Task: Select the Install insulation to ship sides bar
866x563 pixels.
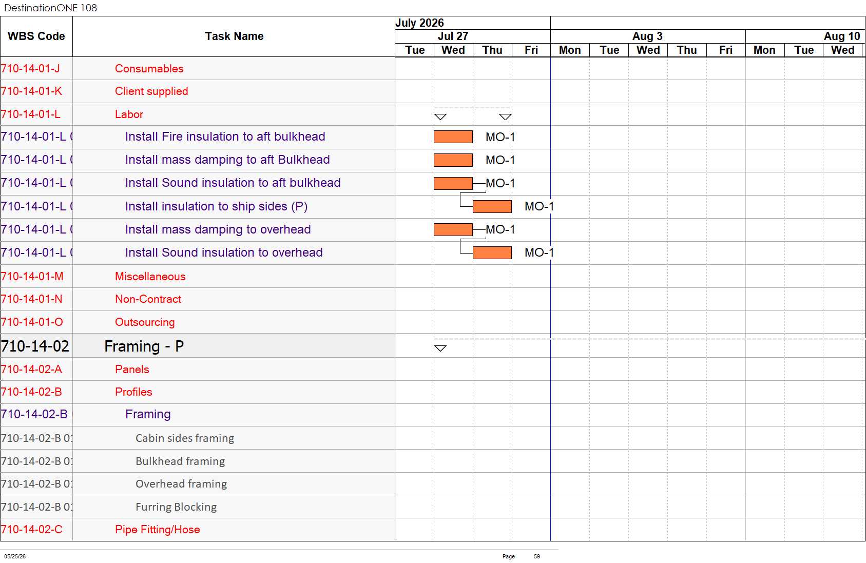Action: click(x=492, y=206)
